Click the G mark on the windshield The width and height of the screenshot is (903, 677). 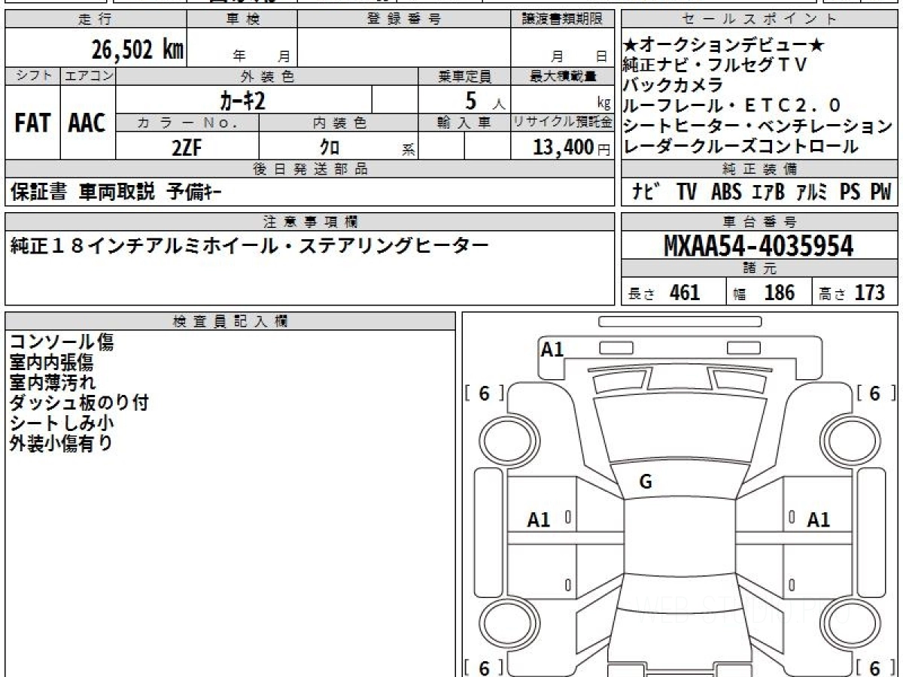pos(645,483)
